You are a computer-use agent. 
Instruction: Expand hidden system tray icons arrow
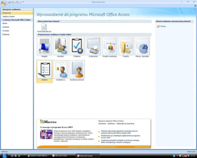click(x=177, y=156)
